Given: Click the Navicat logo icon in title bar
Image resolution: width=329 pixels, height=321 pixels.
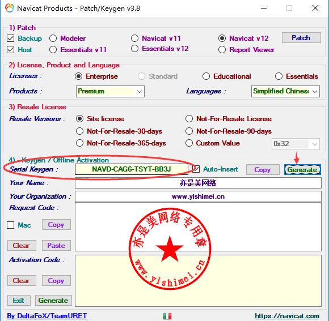Looking at the screenshot, I should point(10,8).
